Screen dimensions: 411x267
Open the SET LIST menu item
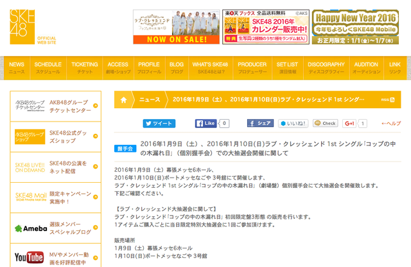pos(287,68)
